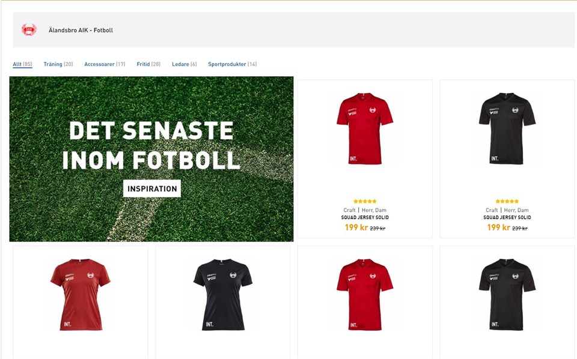Open the Accessoarer category tab
577x359 pixels.
point(105,64)
